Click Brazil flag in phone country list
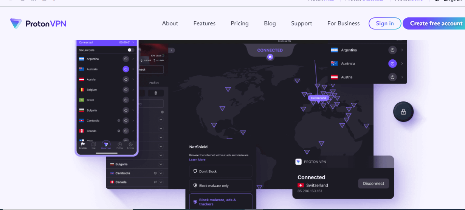This screenshot has width=465, height=210. [82, 100]
